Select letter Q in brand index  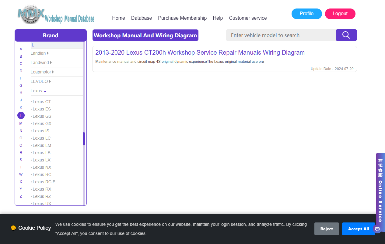(21, 145)
